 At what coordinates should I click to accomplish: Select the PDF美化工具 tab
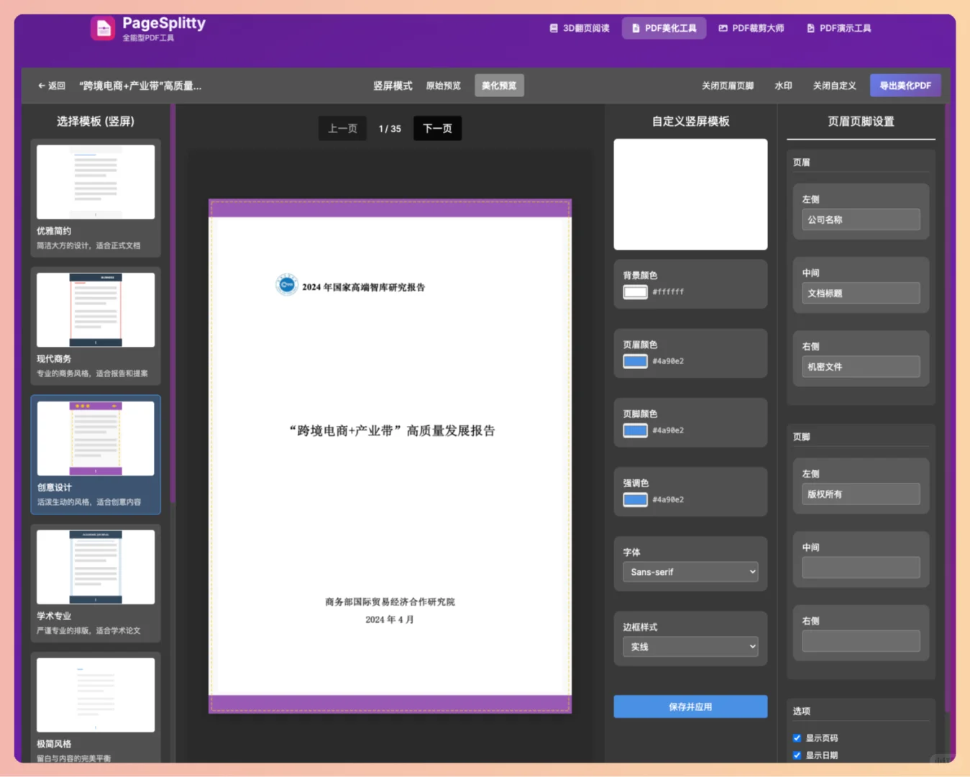click(x=664, y=28)
